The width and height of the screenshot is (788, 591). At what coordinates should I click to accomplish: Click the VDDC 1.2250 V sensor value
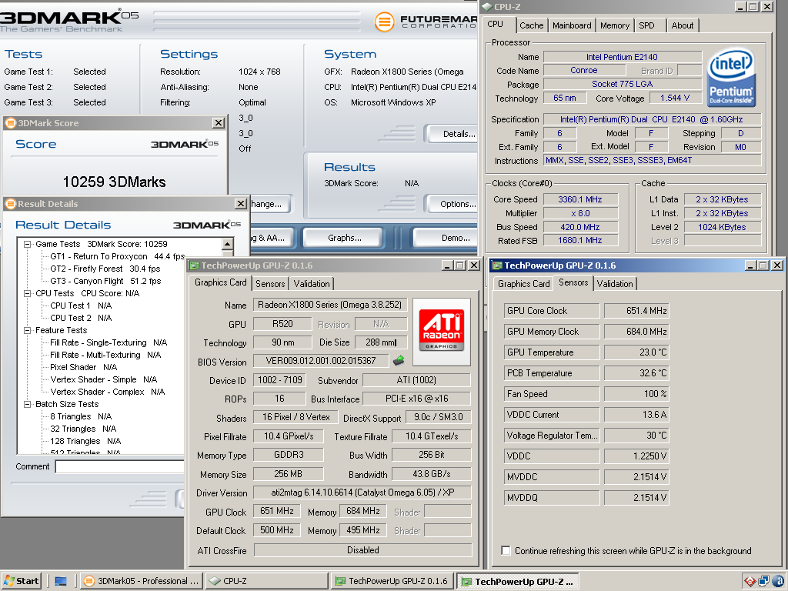coord(636,456)
